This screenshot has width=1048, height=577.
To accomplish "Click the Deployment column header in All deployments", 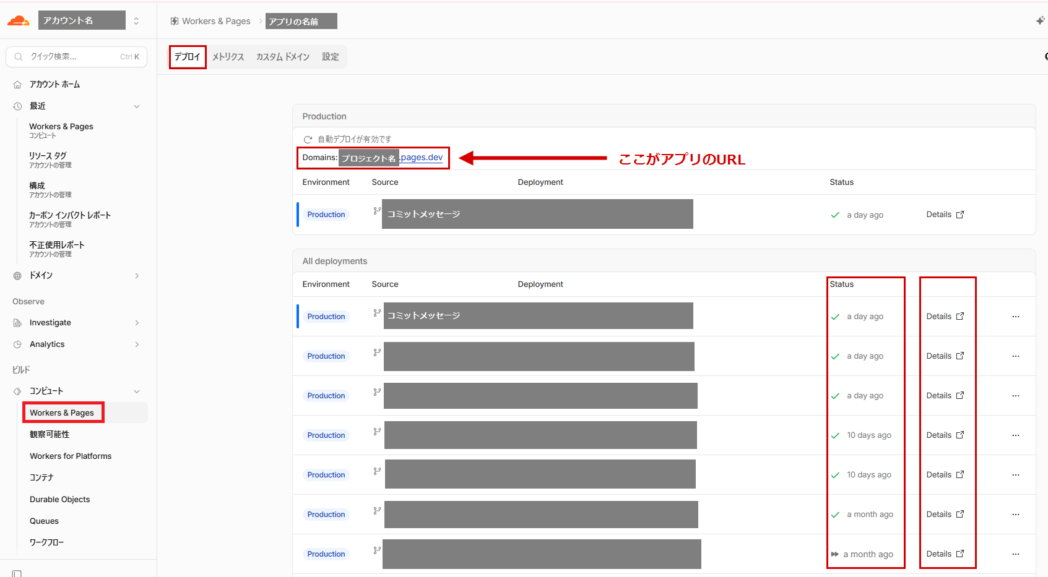I will 540,284.
